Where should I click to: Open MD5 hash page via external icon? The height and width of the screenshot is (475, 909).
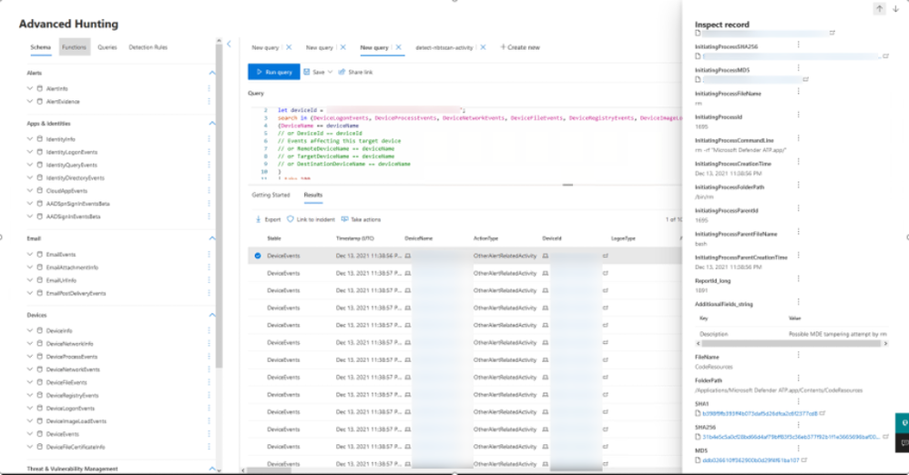tap(804, 460)
